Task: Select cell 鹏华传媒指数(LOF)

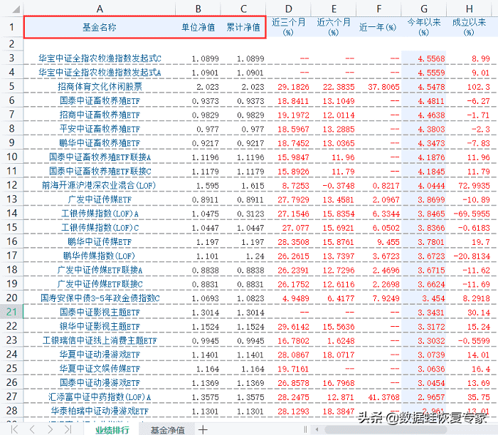Action: (100, 256)
